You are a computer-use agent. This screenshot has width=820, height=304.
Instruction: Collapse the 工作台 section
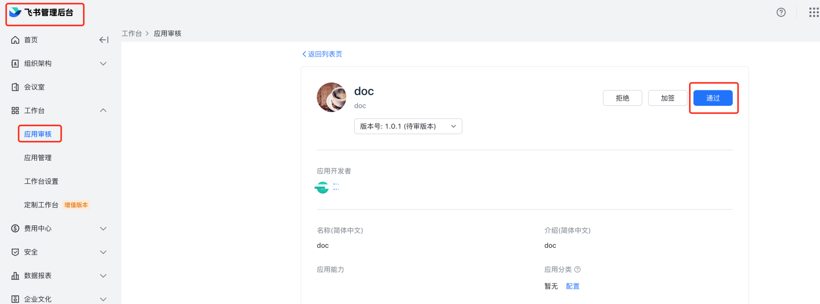[x=103, y=110]
